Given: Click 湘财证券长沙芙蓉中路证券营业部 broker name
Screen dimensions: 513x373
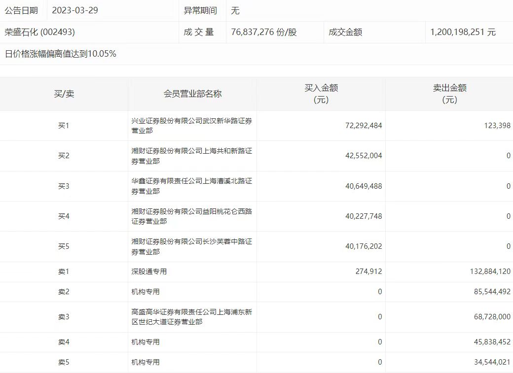Looking at the screenshot, I should (192, 246).
